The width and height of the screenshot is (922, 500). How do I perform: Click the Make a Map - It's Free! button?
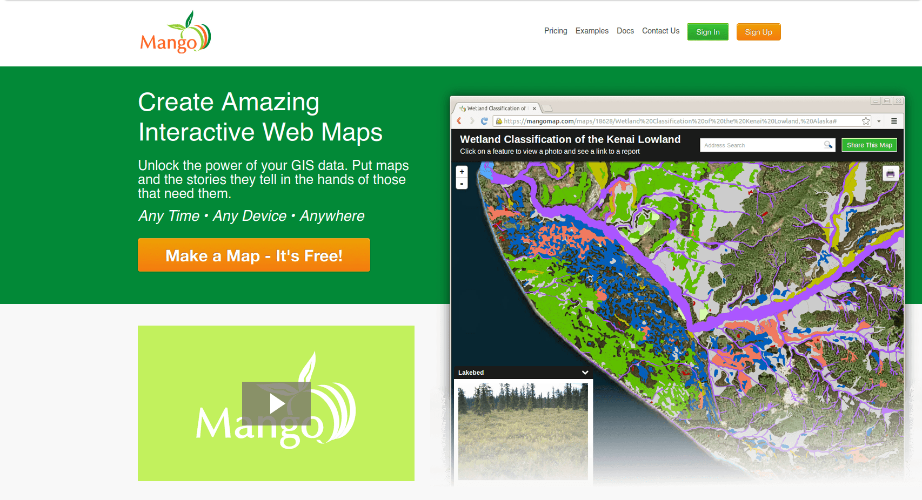click(254, 255)
